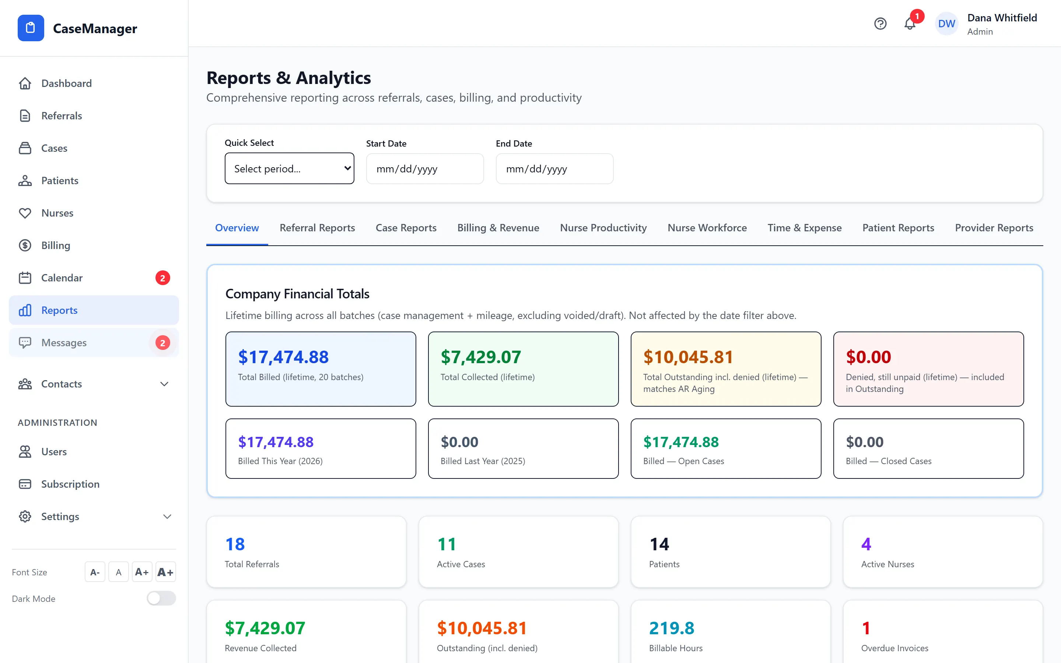Click the Total Collected lifetime card
Image resolution: width=1061 pixels, height=663 pixels.
[523, 369]
